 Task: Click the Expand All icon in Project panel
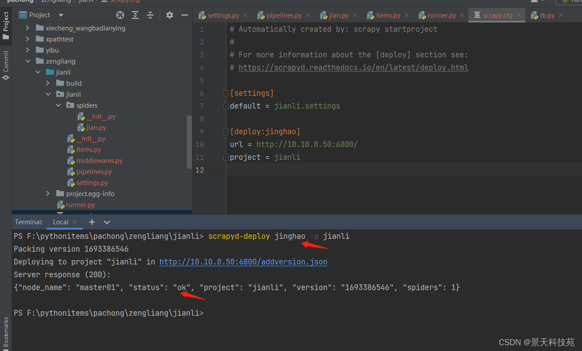tap(135, 15)
